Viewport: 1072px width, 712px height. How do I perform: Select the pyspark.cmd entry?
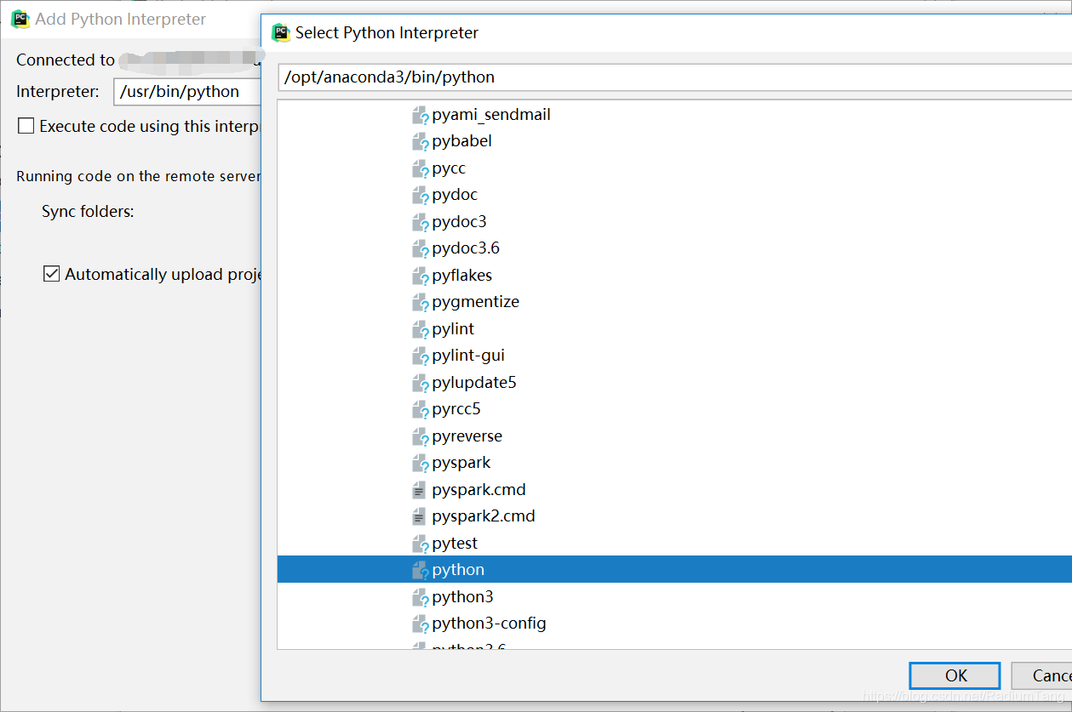pos(479,490)
